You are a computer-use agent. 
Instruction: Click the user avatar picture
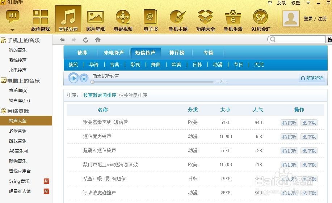click(291, 18)
